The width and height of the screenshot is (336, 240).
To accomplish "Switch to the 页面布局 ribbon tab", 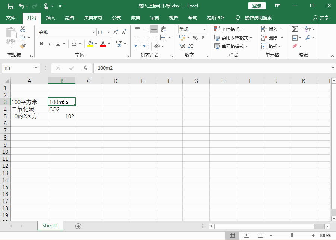I will coord(93,18).
